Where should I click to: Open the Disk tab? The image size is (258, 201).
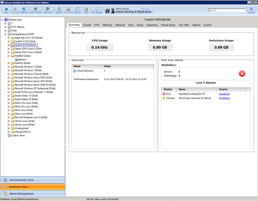click(x=131, y=25)
